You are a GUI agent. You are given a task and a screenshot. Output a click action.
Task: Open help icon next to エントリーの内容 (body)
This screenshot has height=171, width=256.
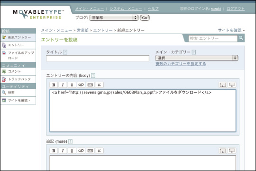(93, 76)
